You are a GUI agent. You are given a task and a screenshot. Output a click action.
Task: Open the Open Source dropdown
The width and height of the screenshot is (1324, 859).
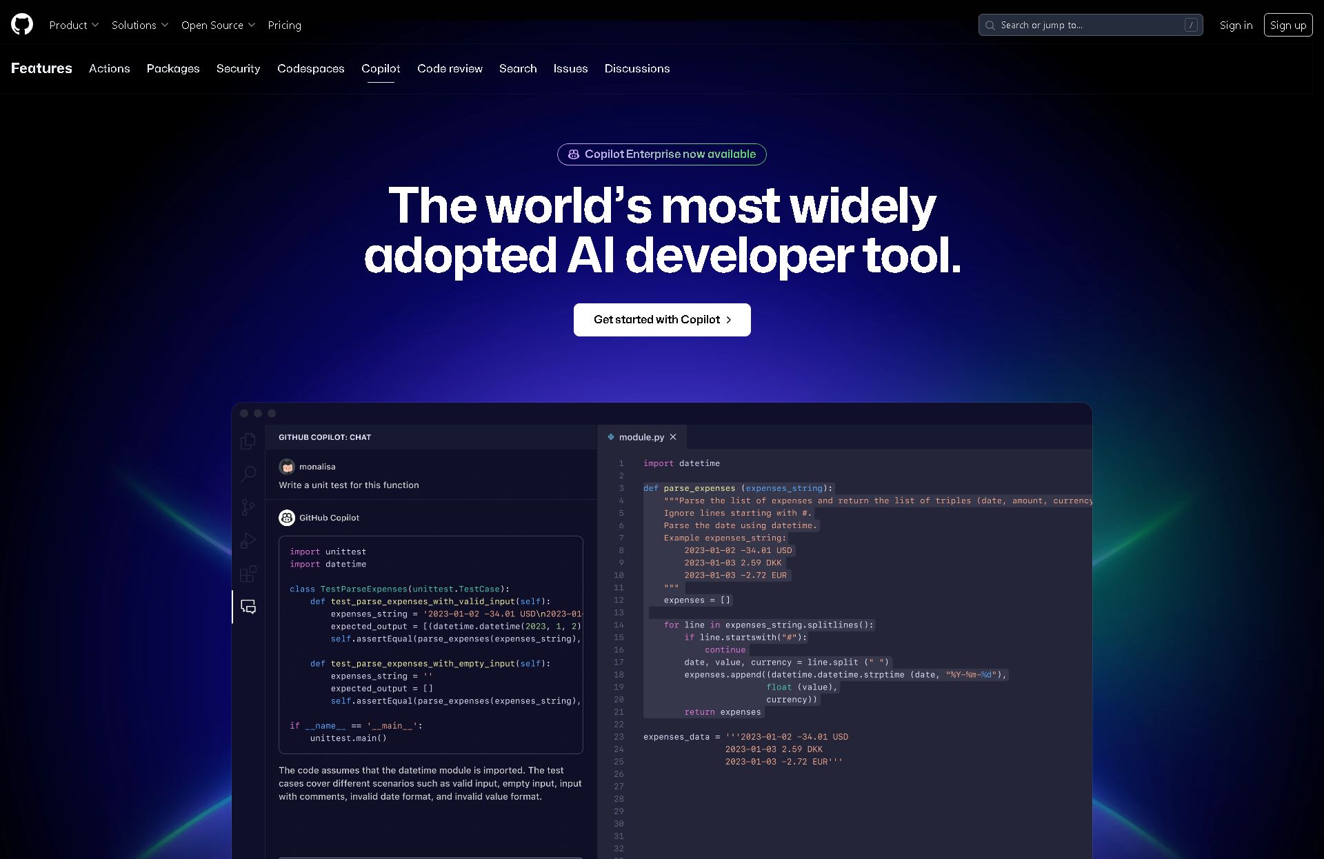(218, 25)
